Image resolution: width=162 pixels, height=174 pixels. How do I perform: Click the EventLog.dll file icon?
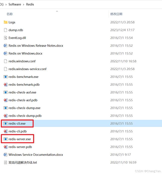pyautogui.click(x=5, y=38)
